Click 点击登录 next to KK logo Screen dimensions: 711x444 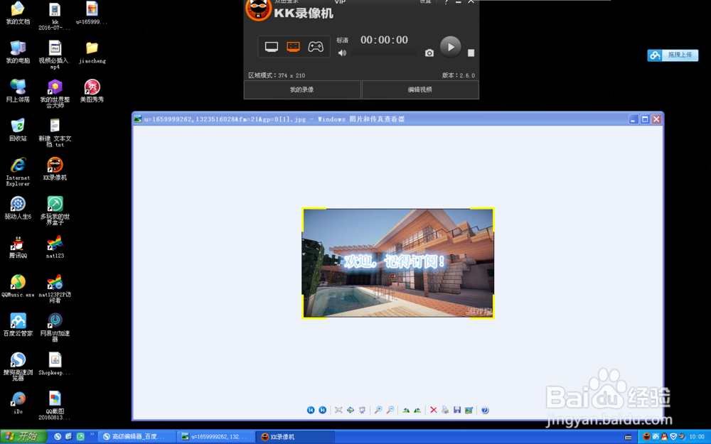(287, 2)
